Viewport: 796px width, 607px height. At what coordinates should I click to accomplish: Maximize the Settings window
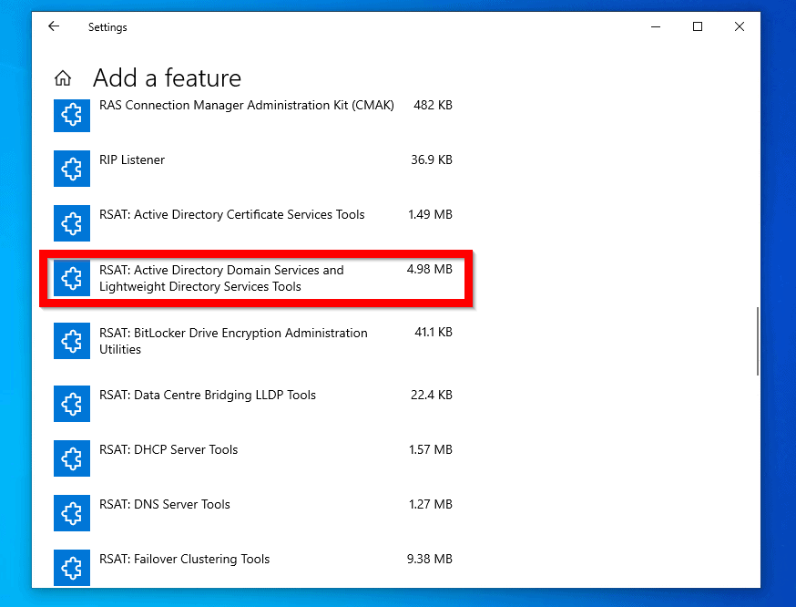[698, 27]
